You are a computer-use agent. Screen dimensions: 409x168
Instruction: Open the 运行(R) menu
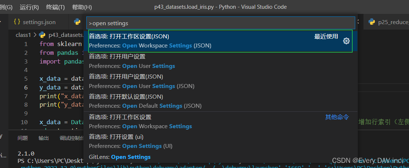(x=29, y=7)
